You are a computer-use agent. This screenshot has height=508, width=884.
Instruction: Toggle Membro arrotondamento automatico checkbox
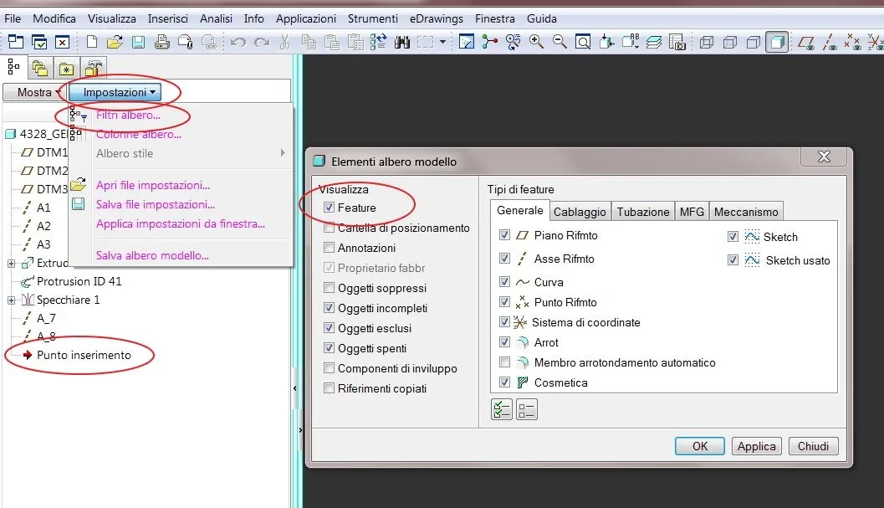pos(504,362)
